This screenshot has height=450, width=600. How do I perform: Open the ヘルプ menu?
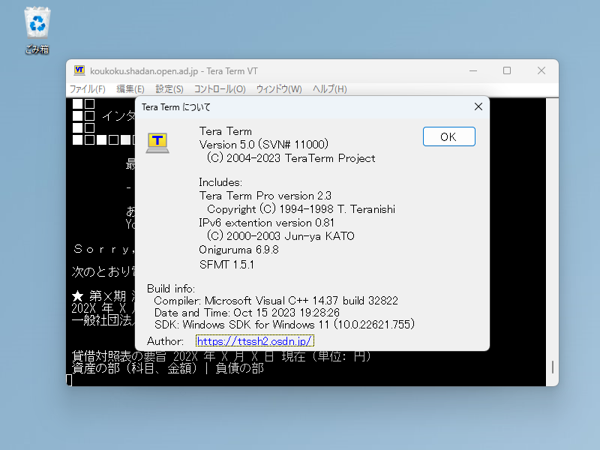point(328,88)
